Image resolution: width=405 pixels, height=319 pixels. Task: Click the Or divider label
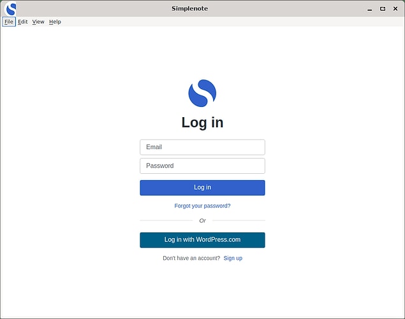click(202, 220)
